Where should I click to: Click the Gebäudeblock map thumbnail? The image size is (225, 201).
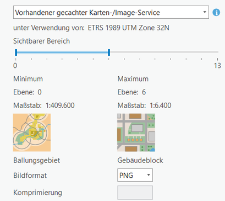(136, 133)
